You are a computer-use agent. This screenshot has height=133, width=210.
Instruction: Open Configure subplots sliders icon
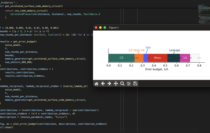click(x=129, y=84)
